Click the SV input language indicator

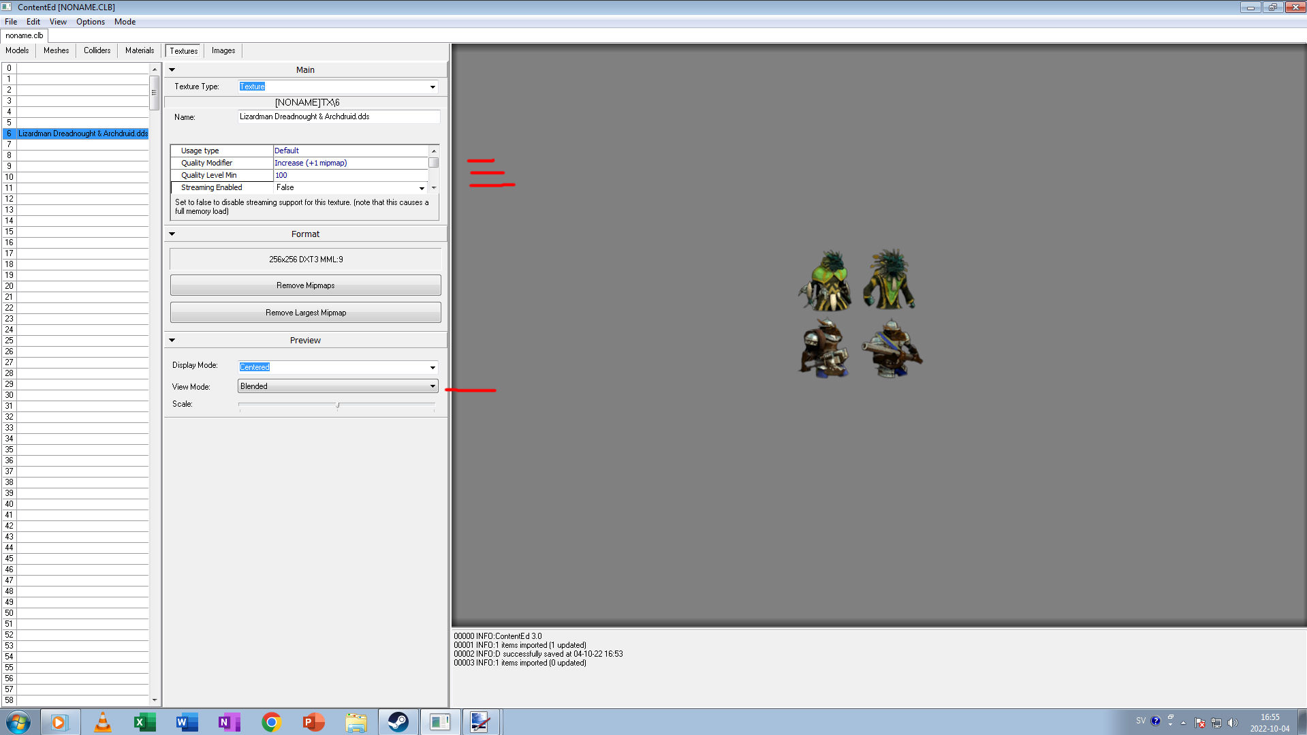click(1141, 721)
